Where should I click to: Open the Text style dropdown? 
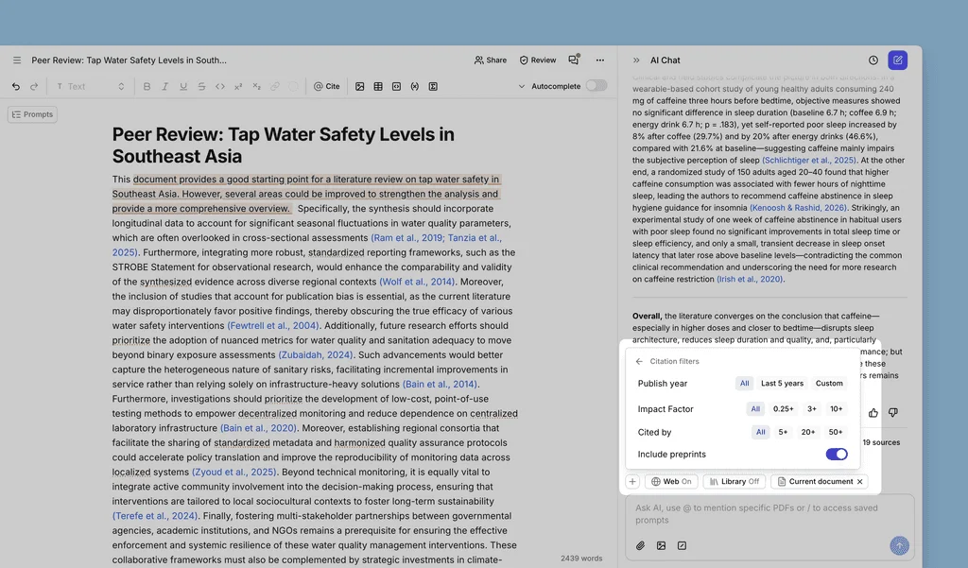[x=90, y=86]
